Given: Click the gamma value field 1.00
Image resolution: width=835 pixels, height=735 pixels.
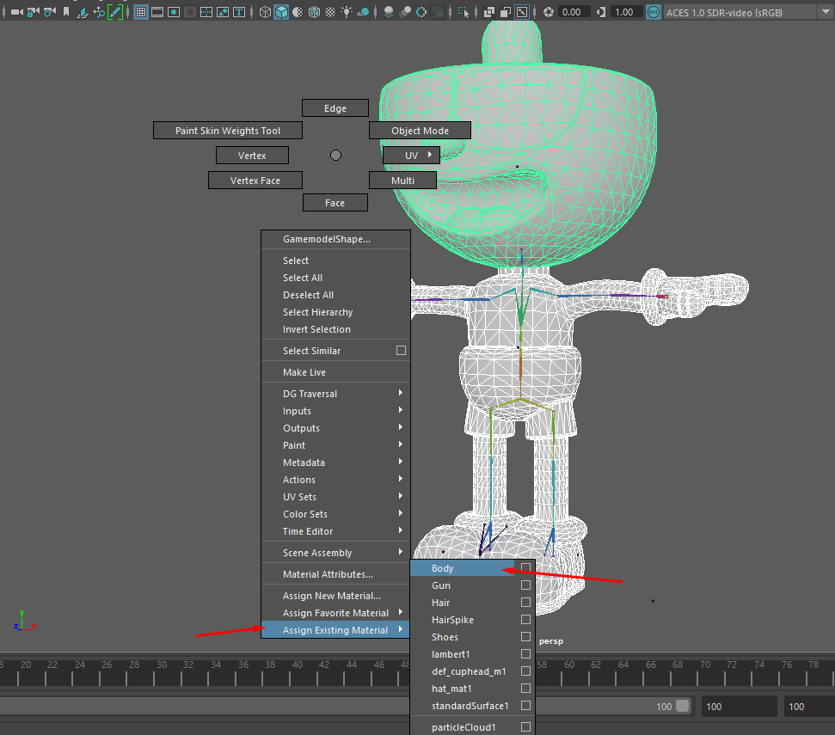Looking at the screenshot, I should coord(626,12).
